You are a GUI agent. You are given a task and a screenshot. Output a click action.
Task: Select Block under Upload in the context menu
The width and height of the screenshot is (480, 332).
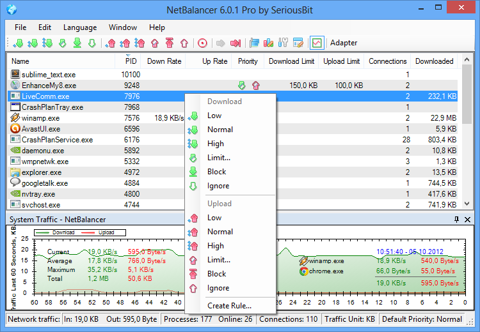[x=216, y=274]
